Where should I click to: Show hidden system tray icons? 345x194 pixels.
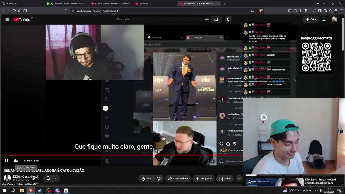pyautogui.click(x=316, y=190)
